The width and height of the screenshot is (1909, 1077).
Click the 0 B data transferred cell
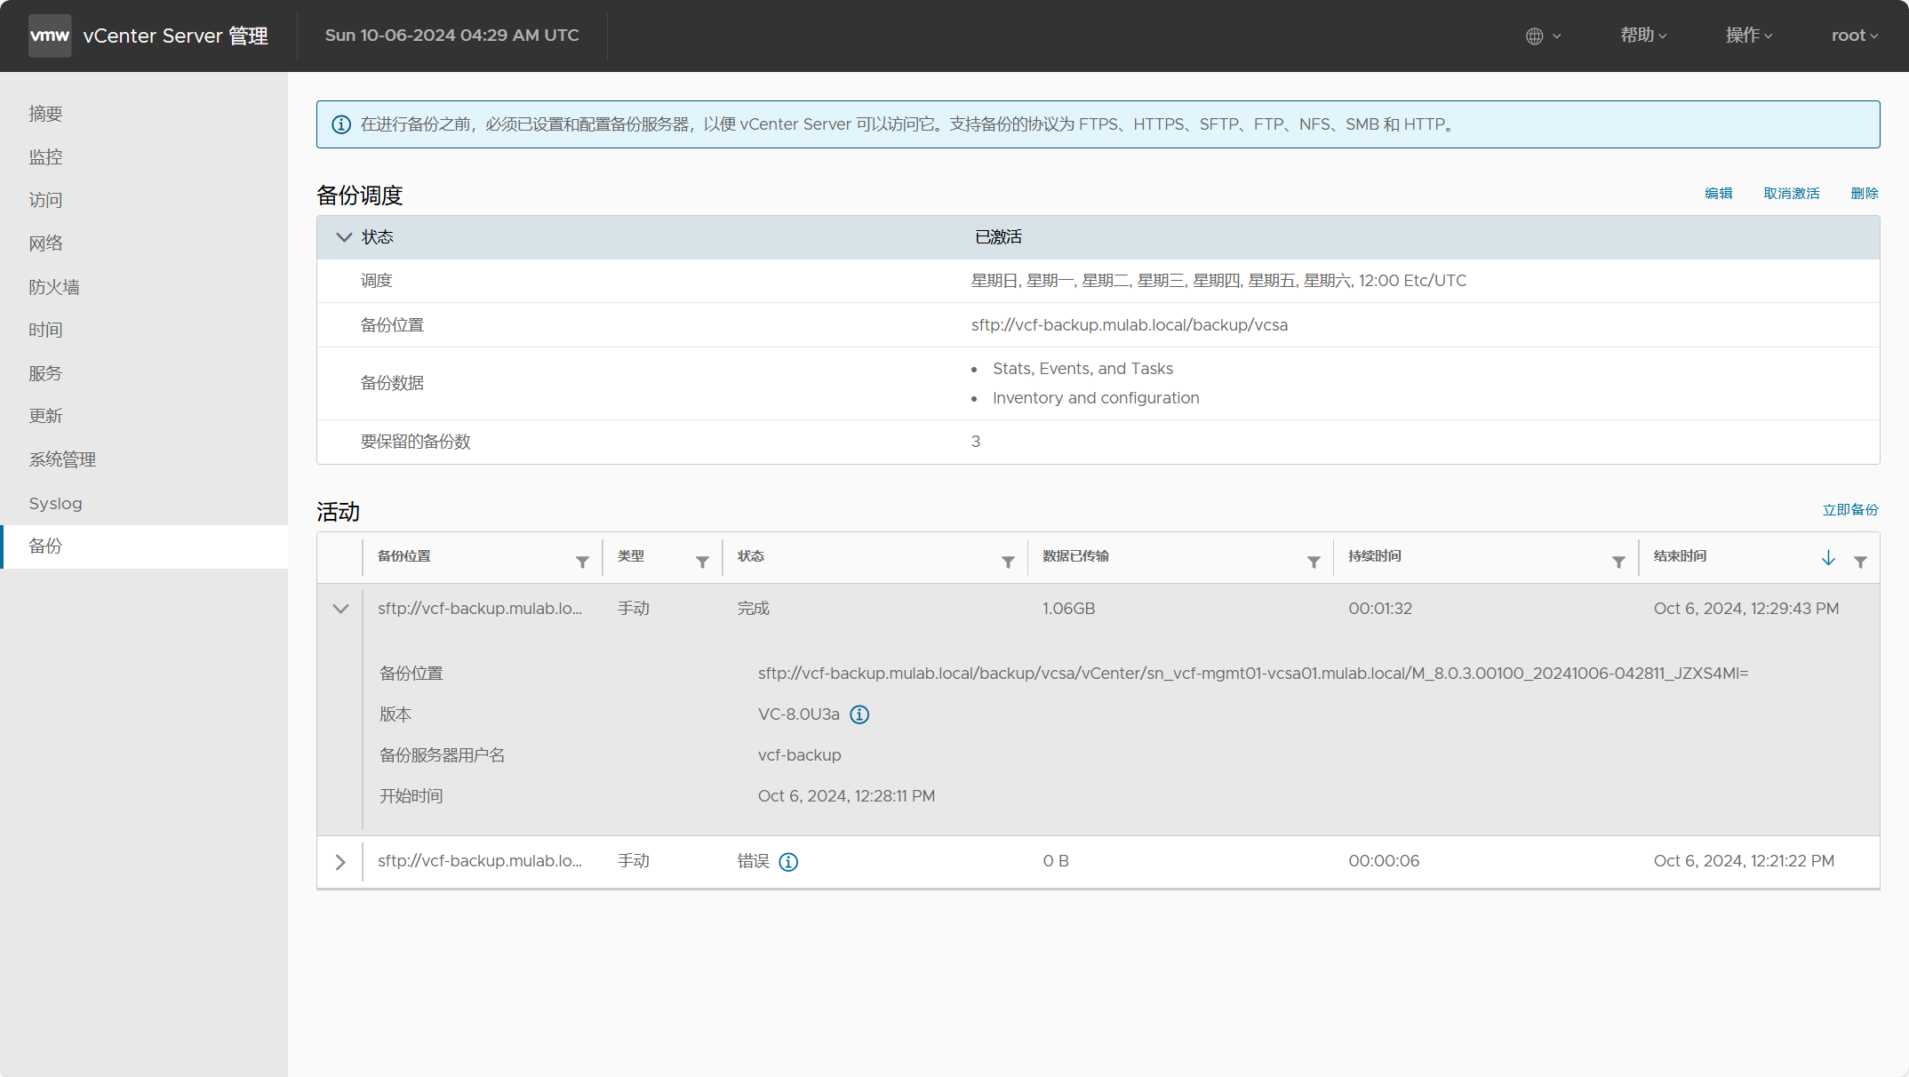tap(1056, 861)
